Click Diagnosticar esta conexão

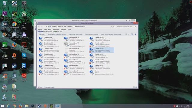tap(75, 34)
